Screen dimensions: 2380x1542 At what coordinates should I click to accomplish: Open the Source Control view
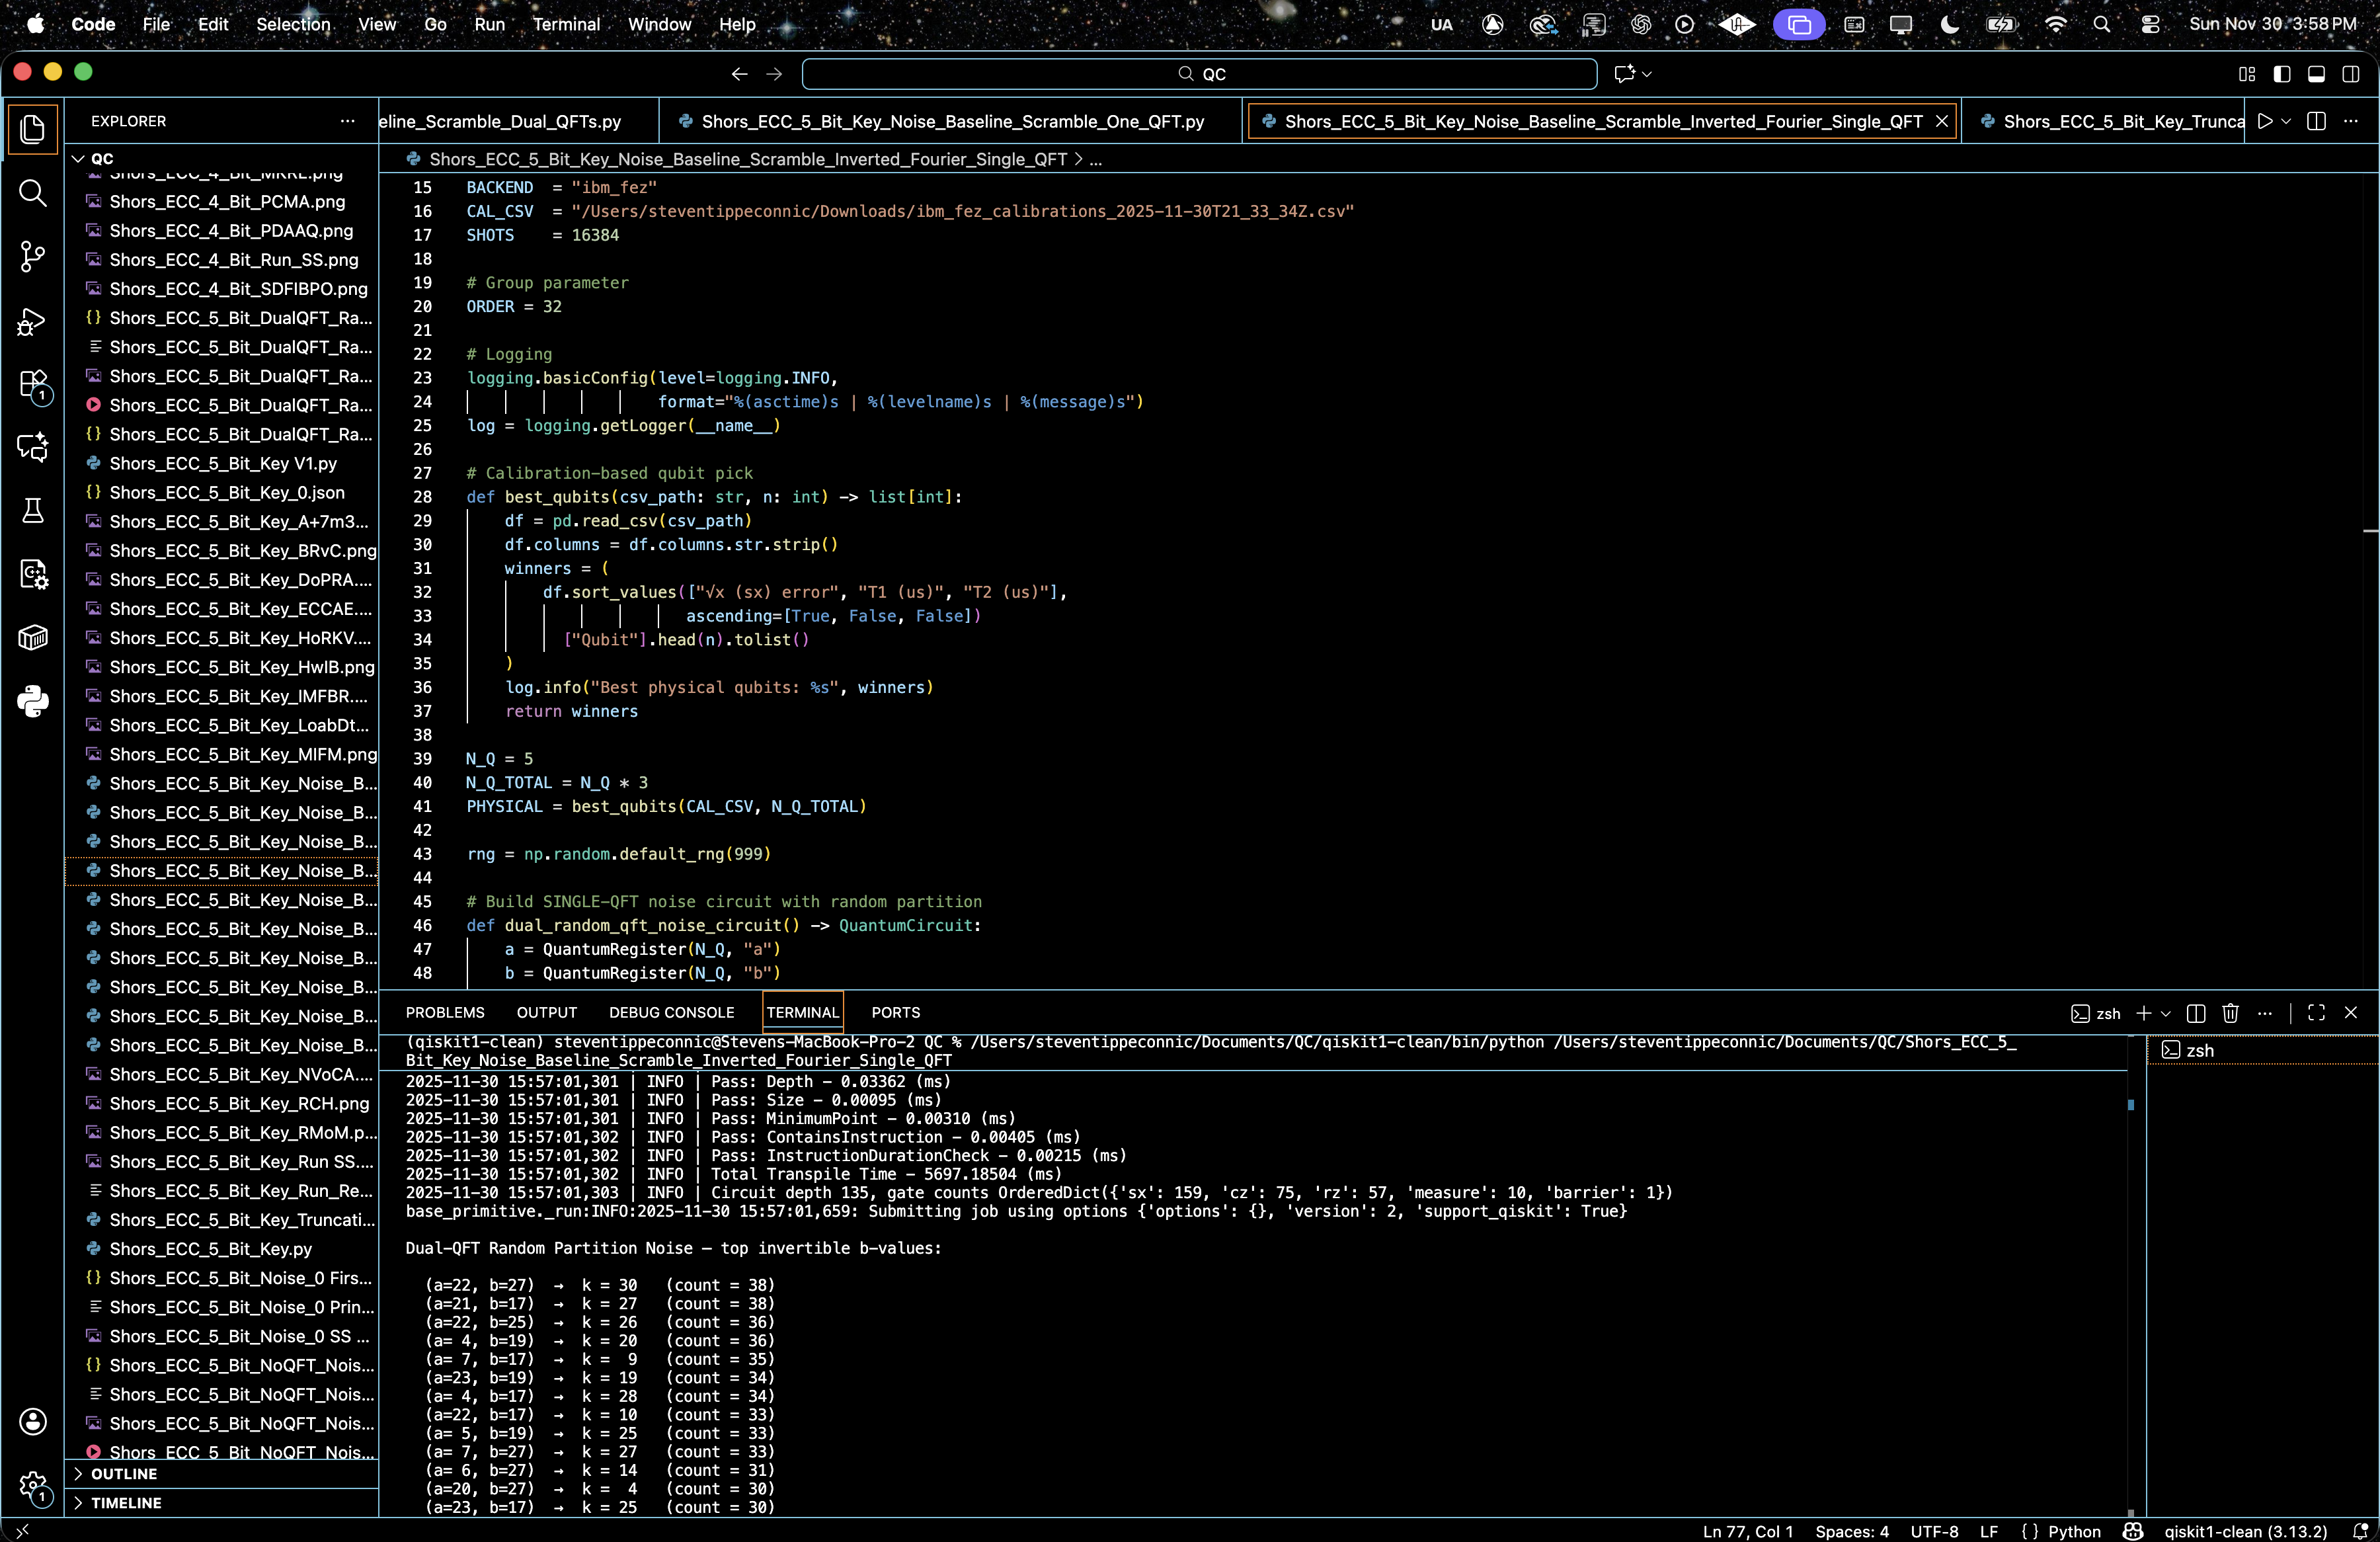coord(33,257)
